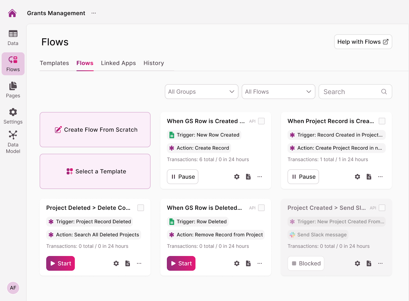Expand the All Flows filter dropdown

point(278,91)
